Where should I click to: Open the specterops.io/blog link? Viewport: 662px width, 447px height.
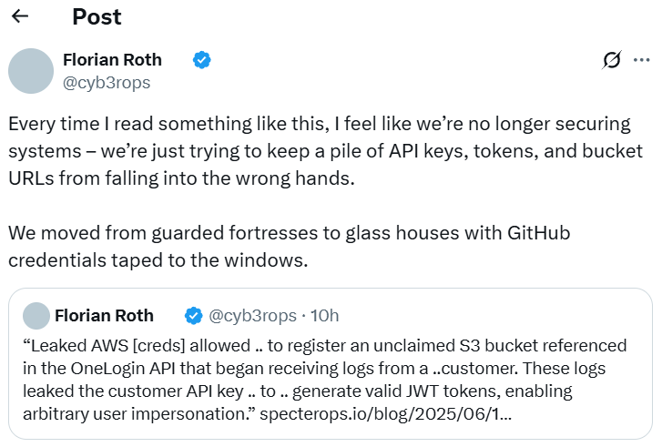[x=385, y=414]
